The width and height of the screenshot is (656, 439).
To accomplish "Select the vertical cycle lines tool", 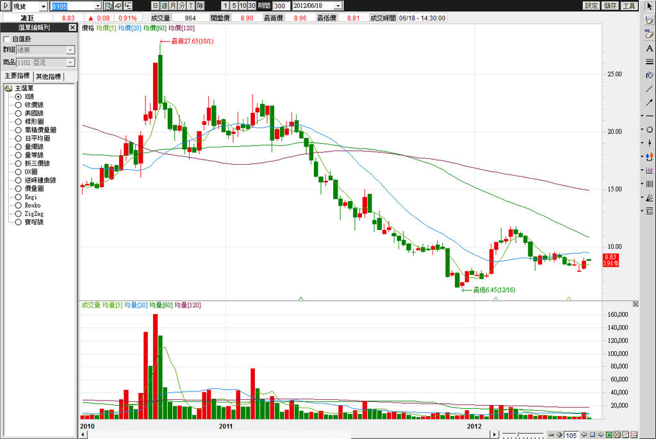I will pyautogui.click(x=650, y=184).
